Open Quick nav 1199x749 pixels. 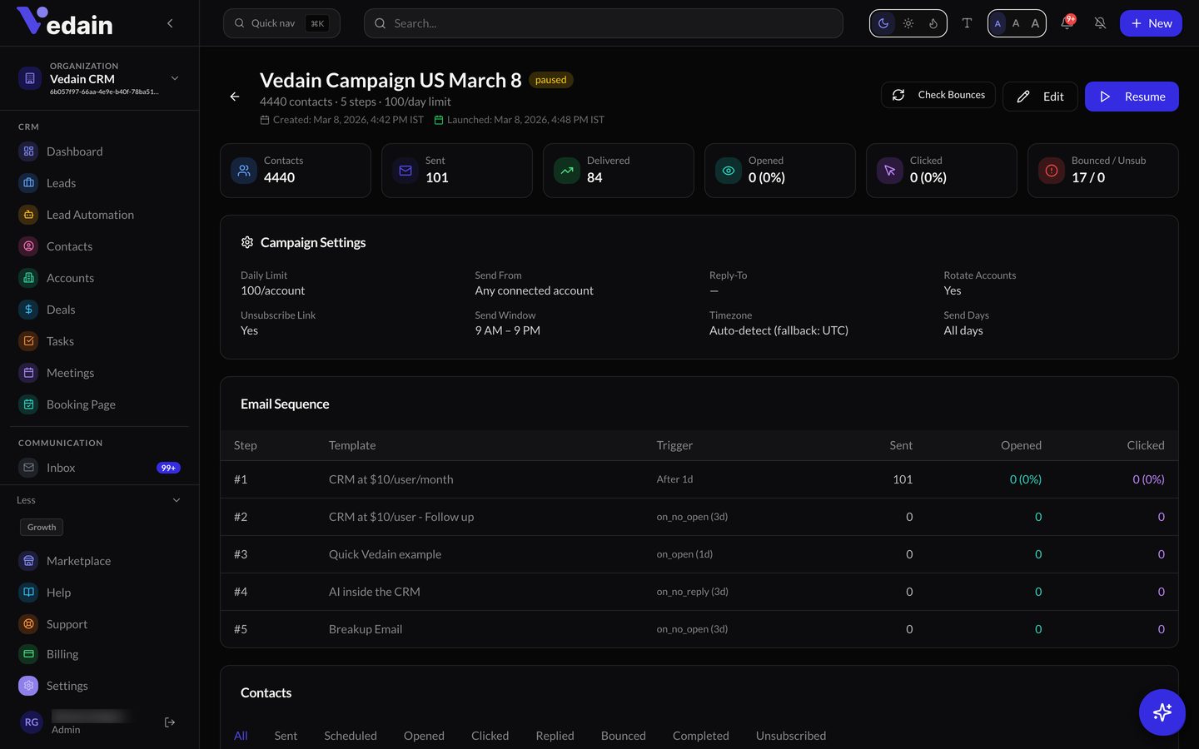[x=281, y=23]
